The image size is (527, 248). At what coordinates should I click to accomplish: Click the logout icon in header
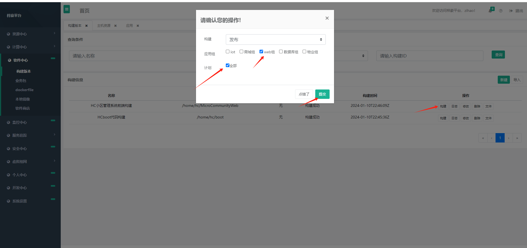point(511,11)
